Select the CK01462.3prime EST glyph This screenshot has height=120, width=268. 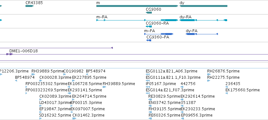coord(74,118)
